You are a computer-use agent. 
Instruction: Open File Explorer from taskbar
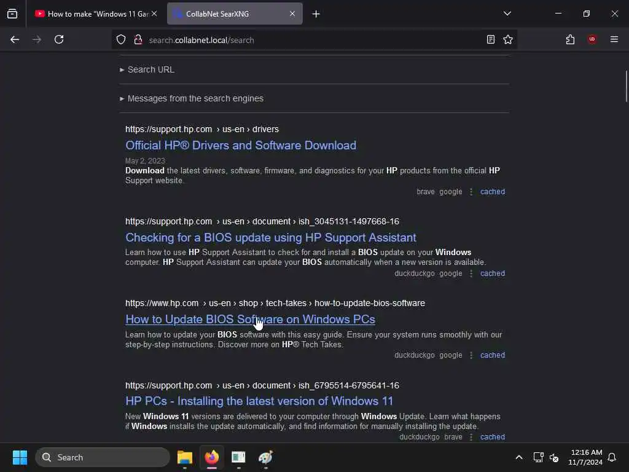[x=185, y=457]
